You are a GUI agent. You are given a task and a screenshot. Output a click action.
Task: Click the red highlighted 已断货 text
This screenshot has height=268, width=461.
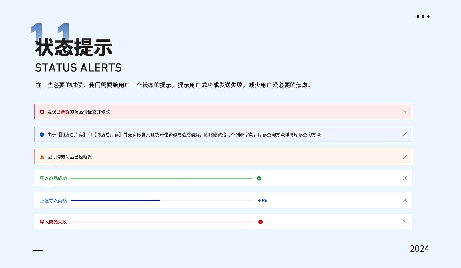click(63, 112)
